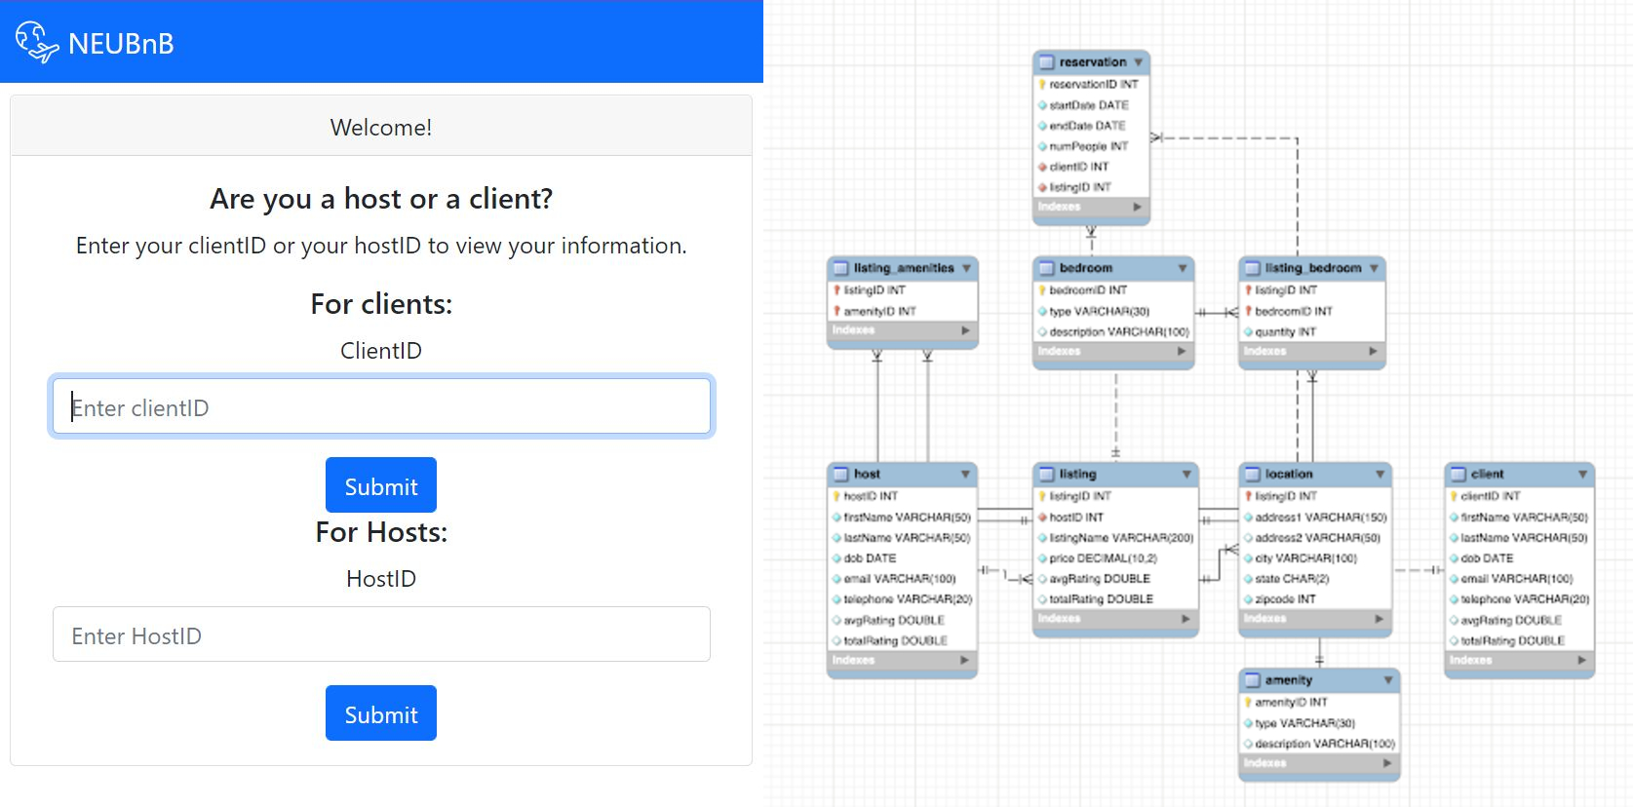This screenshot has height=807, width=1633.
Task: Click the bedroom table icon
Action: [x=1046, y=268]
